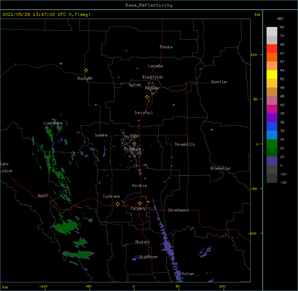Click the km unit label at bottom left

pyautogui.click(x=5, y=287)
